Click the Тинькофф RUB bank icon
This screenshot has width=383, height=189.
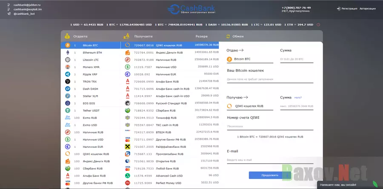click(128, 118)
